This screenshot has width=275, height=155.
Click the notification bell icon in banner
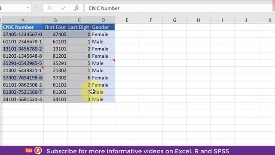[38, 151]
